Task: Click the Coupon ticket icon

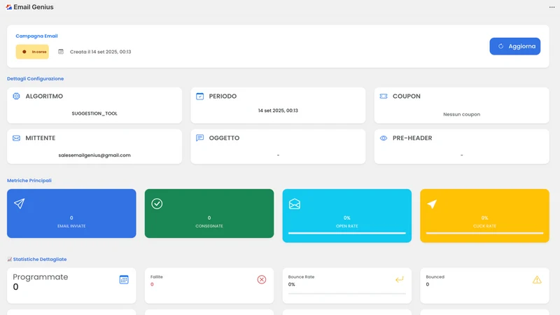Action: (383, 96)
